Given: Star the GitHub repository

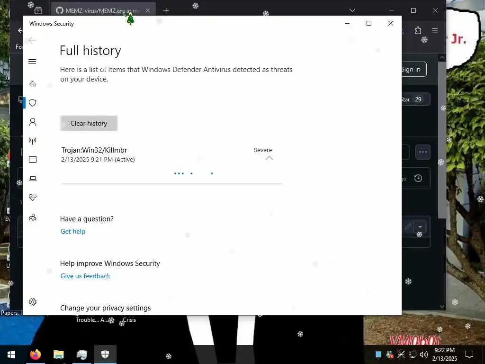Looking at the screenshot, I should [415, 100].
